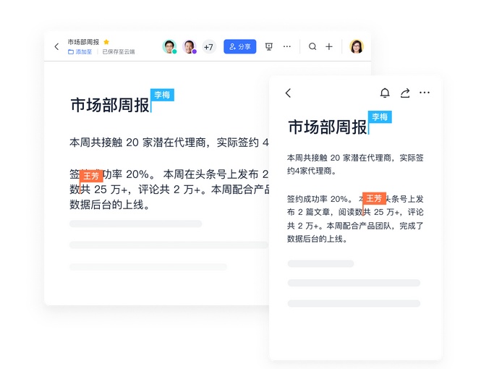Toggle the yellow star favorite icon
This screenshot has width=481, height=369.
pos(106,42)
